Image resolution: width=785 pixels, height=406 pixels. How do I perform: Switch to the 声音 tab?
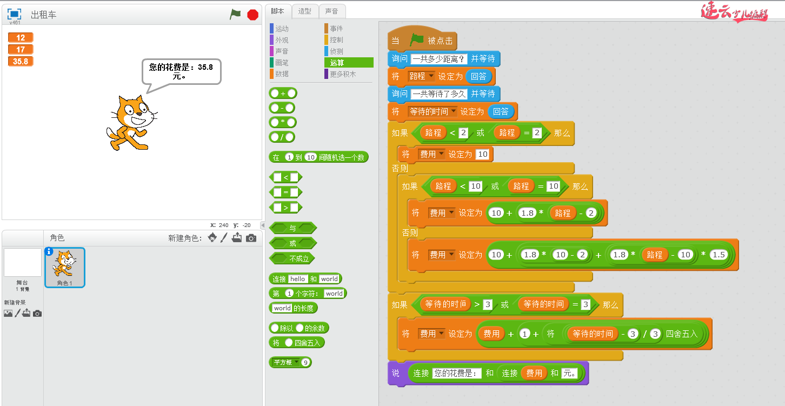tap(332, 11)
